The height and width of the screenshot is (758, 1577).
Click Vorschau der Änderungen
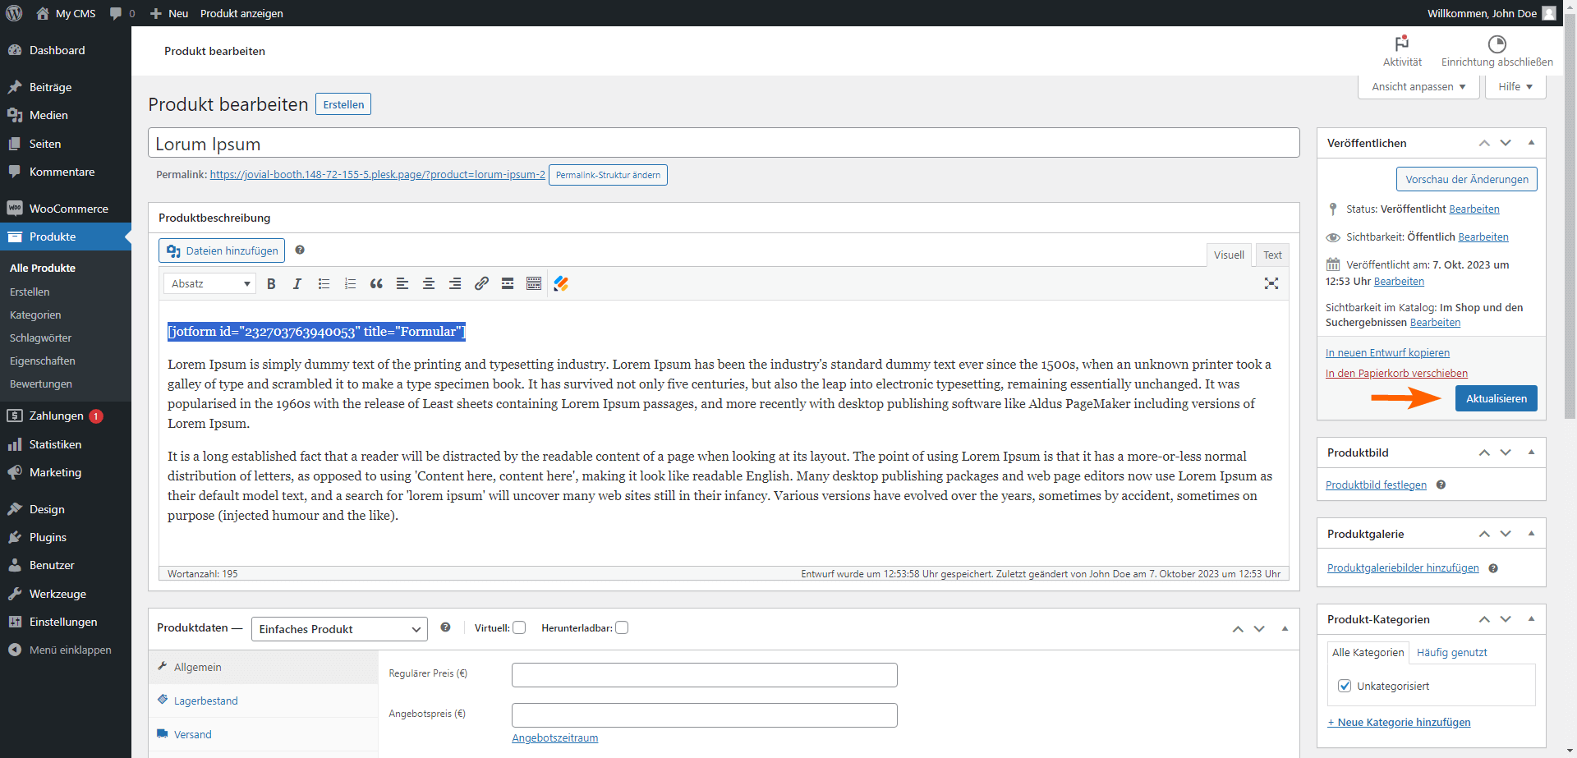click(1467, 179)
